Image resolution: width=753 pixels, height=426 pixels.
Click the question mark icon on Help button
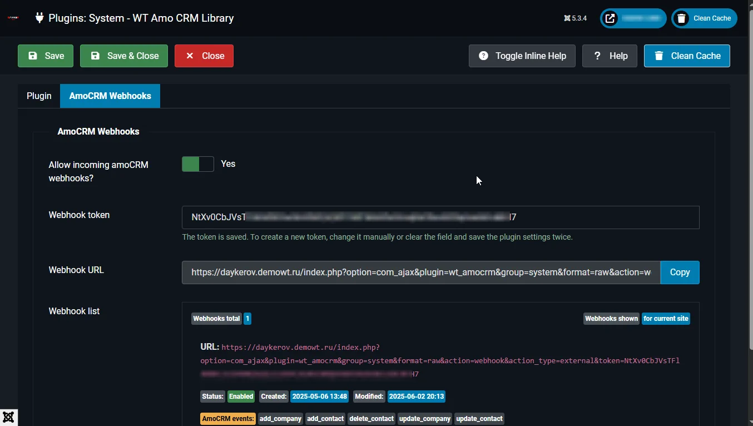pos(596,56)
